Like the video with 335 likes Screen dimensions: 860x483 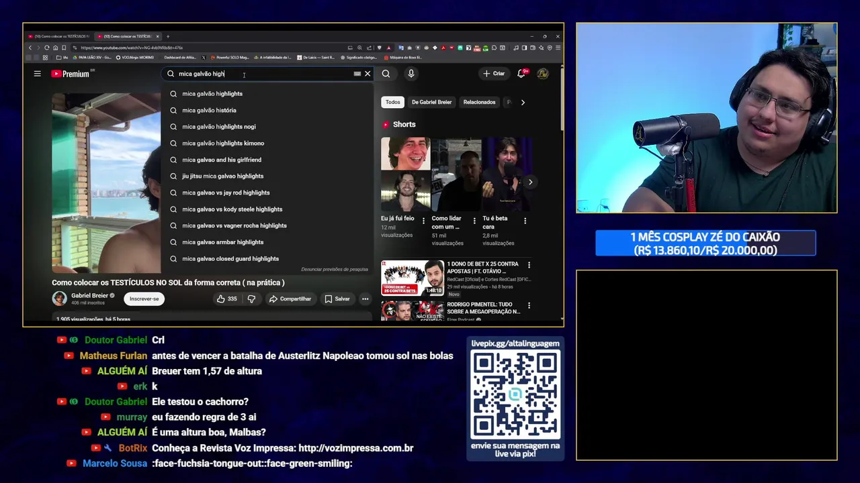coord(227,299)
